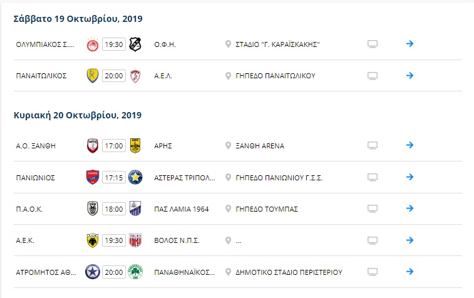
Task: Open arrow for Α.Ε.Κ. vs ΒΟΛΟΣ Ν.Π.Σ.
Action: 410,240
